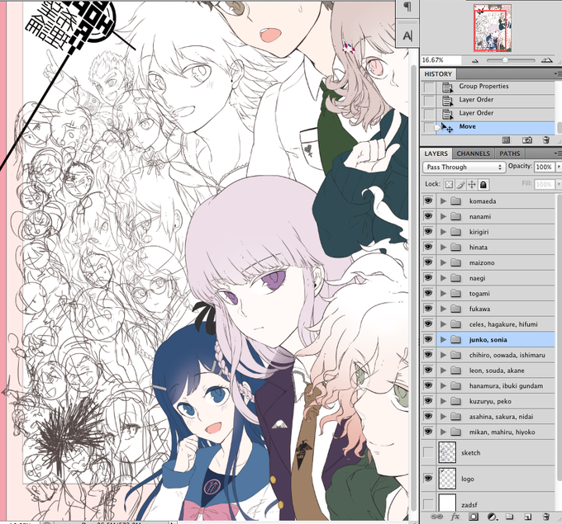Screen dimensions: 562x524
Task: Click the Move state icon in History
Action: (446, 127)
